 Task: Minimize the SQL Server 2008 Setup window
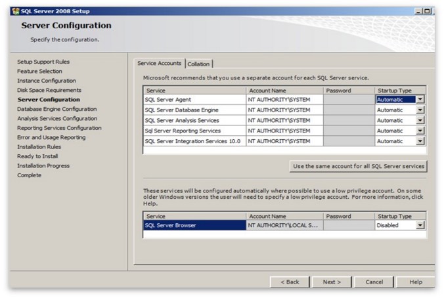pos(418,11)
